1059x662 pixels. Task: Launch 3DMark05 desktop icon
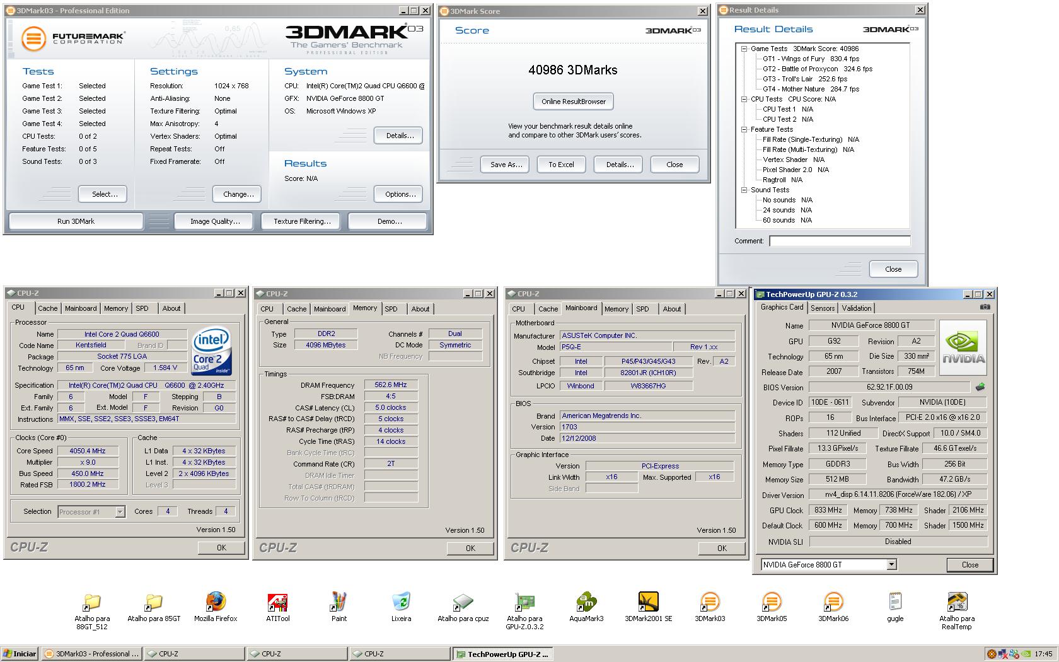point(772,607)
